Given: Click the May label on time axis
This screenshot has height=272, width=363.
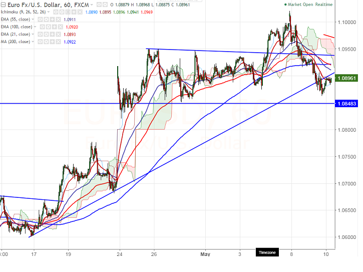Looking at the screenshot, I should click(205, 254).
